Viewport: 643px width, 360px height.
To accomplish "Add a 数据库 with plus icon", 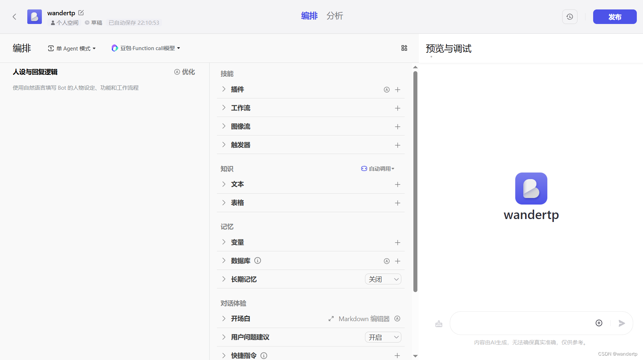I will tap(398, 261).
